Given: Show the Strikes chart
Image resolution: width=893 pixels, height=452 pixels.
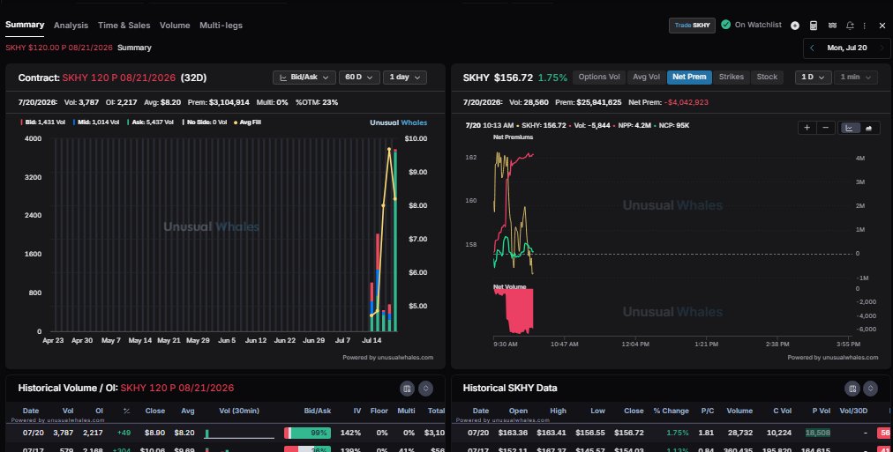Looking at the screenshot, I should pos(732,77).
